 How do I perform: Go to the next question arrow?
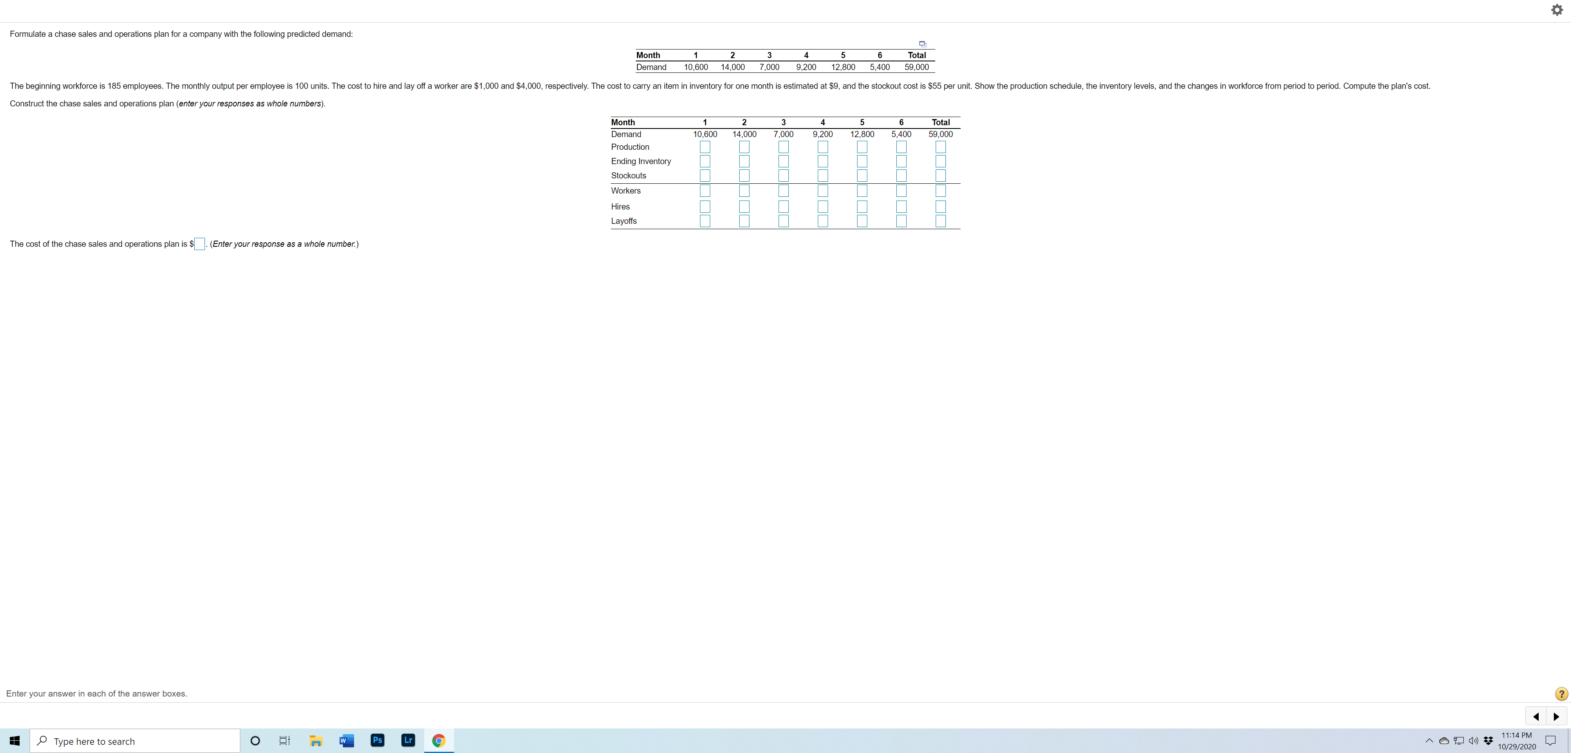pos(1556,717)
